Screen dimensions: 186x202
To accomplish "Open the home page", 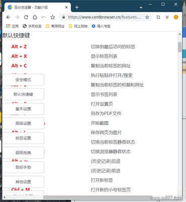I will point(35,17).
